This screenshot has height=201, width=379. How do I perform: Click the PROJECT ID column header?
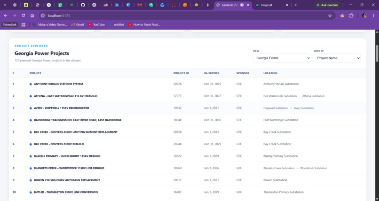pyautogui.click(x=181, y=73)
